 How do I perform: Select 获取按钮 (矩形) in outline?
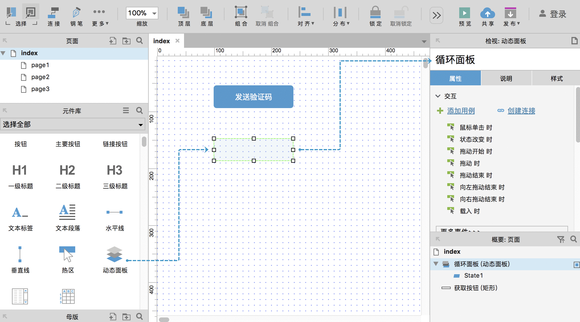pyautogui.click(x=475, y=288)
